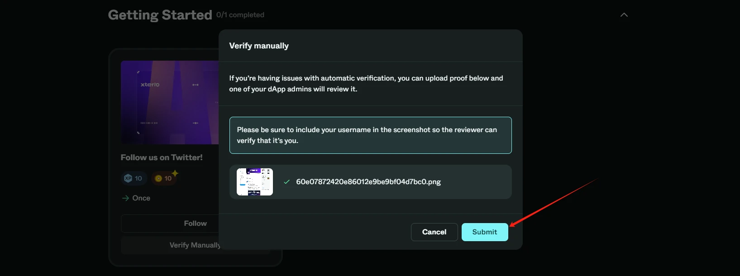Select the uploaded PNG filename text
The image size is (740, 276).
[x=368, y=182]
